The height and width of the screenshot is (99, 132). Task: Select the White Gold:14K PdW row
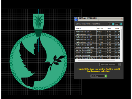97,58
